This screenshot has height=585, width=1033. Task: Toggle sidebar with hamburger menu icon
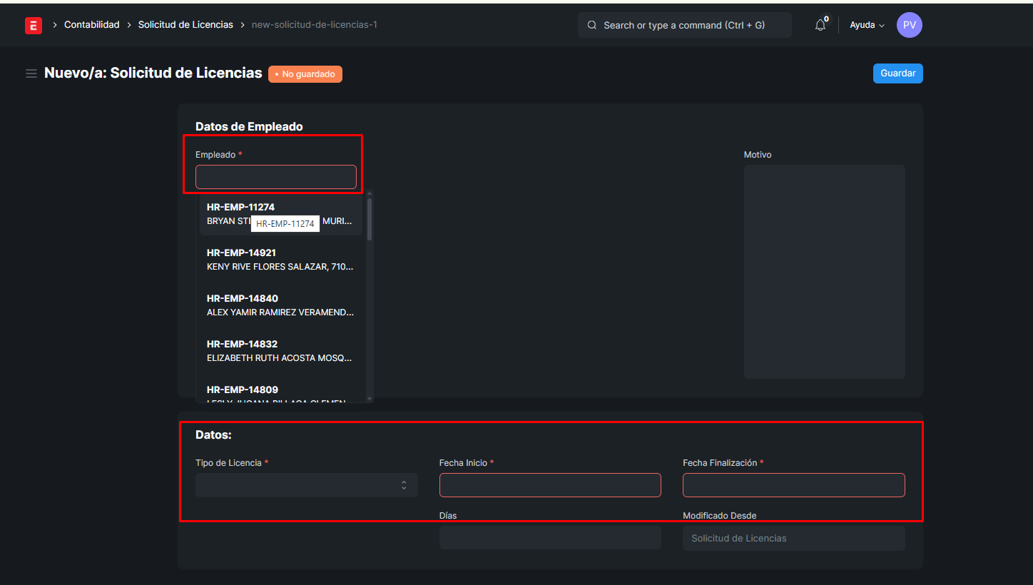click(x=31, y=73)
